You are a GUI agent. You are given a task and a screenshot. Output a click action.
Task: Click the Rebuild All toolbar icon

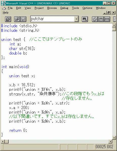coord(107,19)
